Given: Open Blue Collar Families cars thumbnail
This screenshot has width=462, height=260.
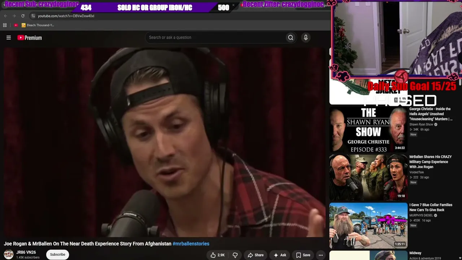Looking at the screenshot, I should click(x=368, y=225).
